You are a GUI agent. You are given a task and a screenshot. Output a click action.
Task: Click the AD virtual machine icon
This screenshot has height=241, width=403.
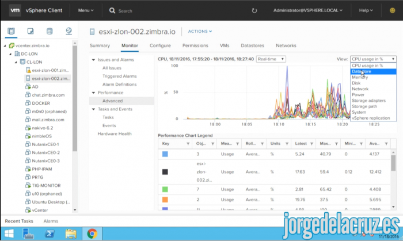[x=28, y=87]
